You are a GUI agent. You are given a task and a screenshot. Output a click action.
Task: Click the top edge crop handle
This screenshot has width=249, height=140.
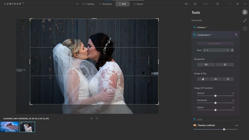click(x=94, y=19)
